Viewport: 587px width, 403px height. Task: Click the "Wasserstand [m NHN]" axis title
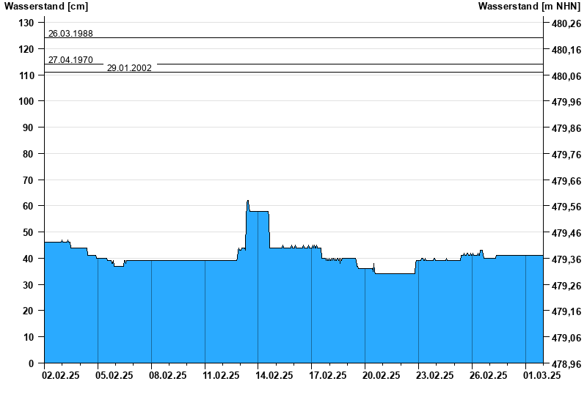click(528, 7)
